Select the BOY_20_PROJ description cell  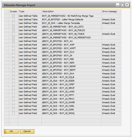click(71, 99)
